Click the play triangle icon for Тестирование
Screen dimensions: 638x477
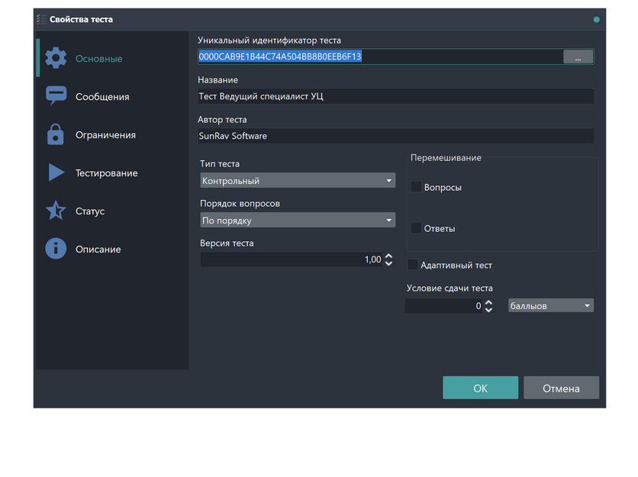click(x=56, y=172)
